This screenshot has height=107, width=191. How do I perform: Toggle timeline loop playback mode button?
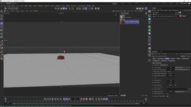point(64,99)
